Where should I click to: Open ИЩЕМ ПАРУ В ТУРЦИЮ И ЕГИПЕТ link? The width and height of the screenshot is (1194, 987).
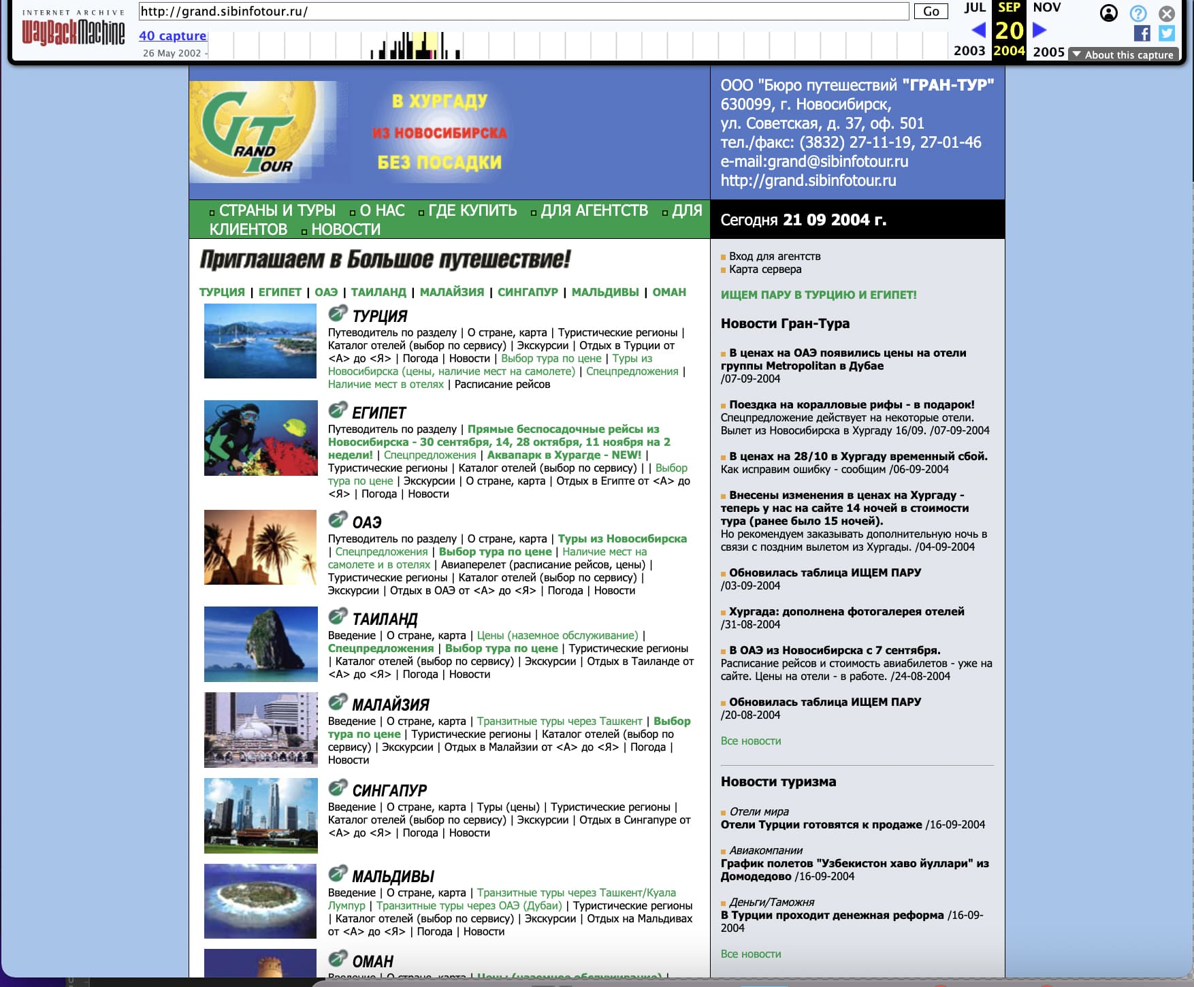click(x=819, y=295)
